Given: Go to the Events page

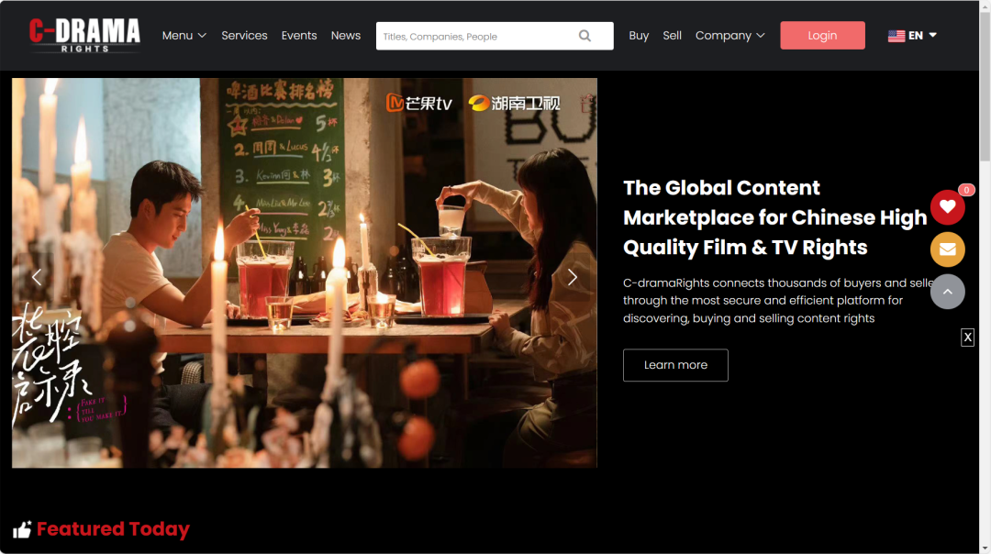Looking at the screenshot, I should tap(299, 36).
